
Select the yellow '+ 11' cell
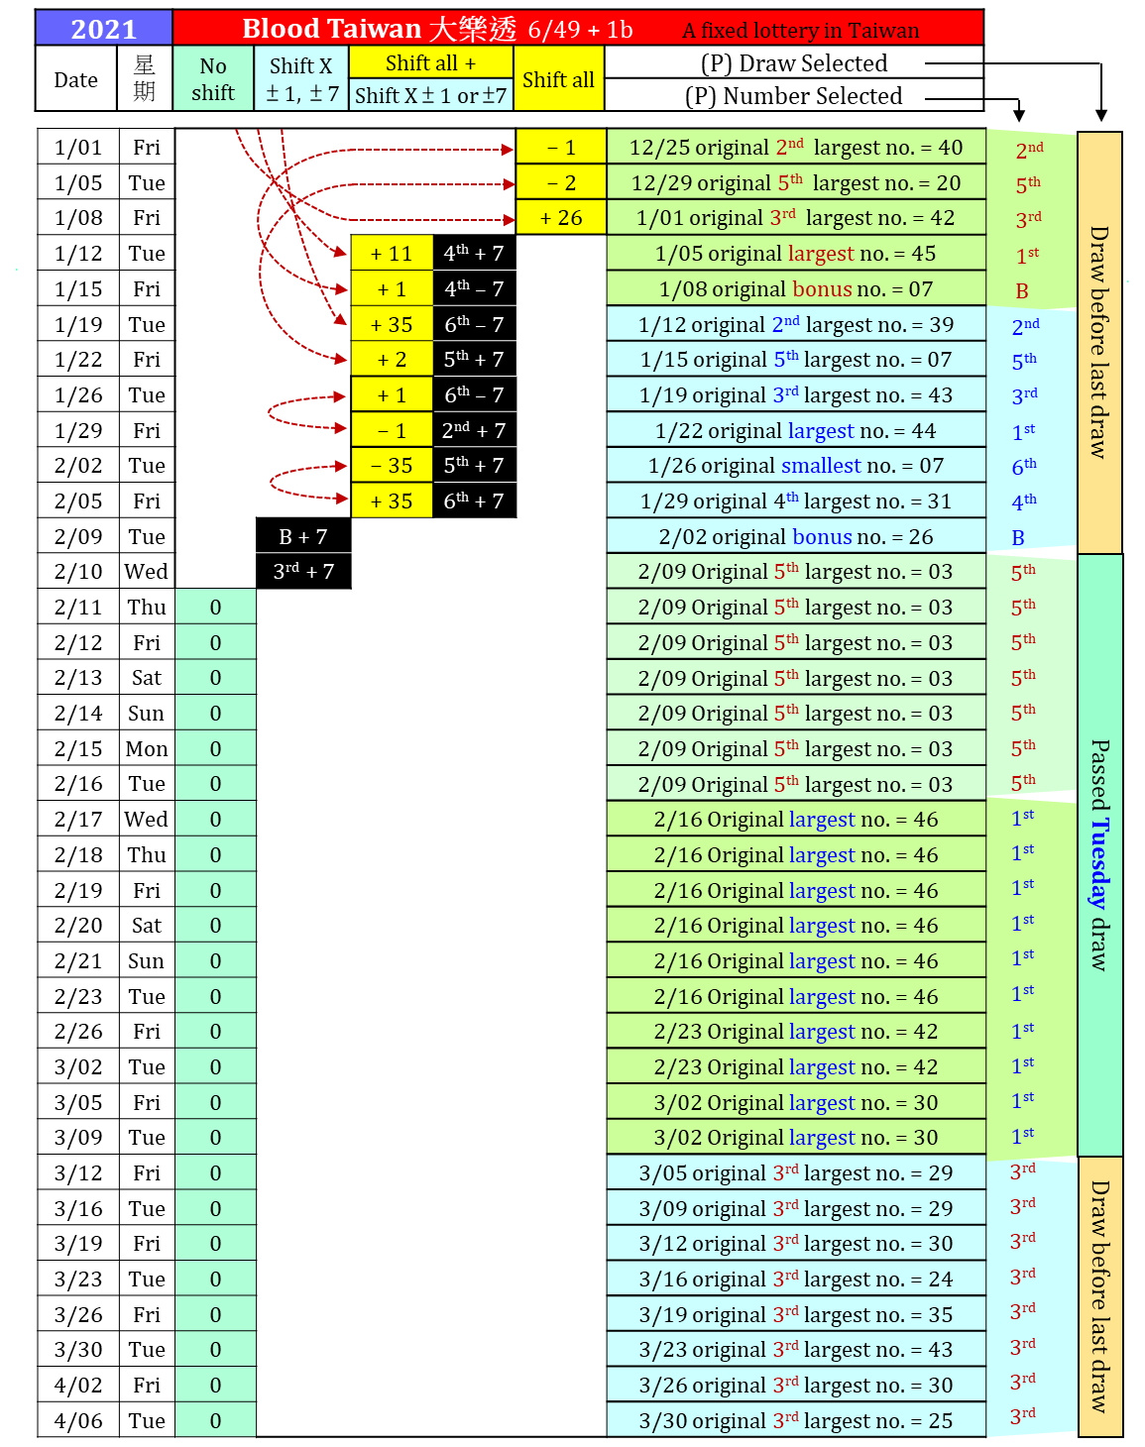coord(392,253)
